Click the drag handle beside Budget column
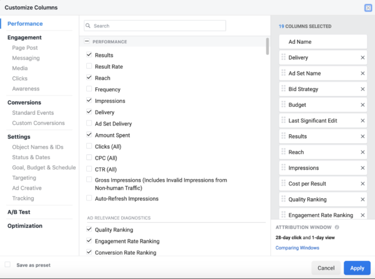This screenshot has width=375, height=279. click(283, 104)
